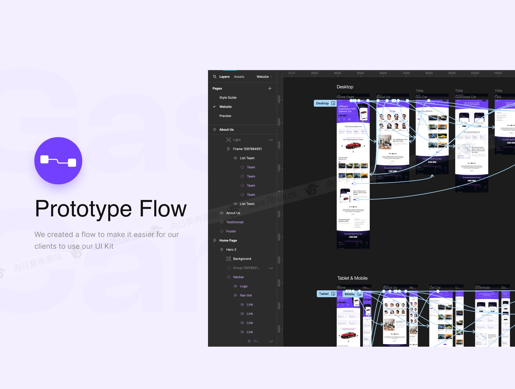Click the Navbar component diamond icon
515x389 pixels.
pos(229,277)
